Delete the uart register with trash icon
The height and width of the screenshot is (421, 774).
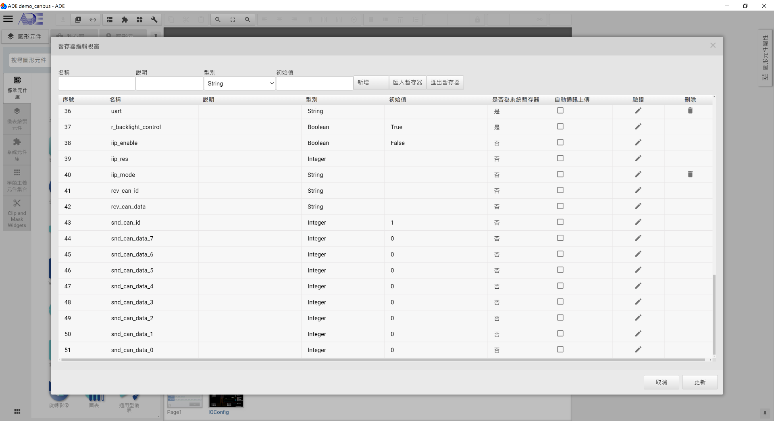(690, 111)
